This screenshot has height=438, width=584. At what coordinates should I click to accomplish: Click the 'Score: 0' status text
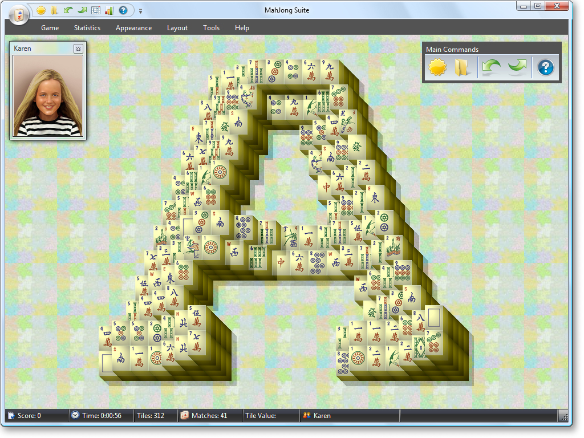click(x=29, y=416)
